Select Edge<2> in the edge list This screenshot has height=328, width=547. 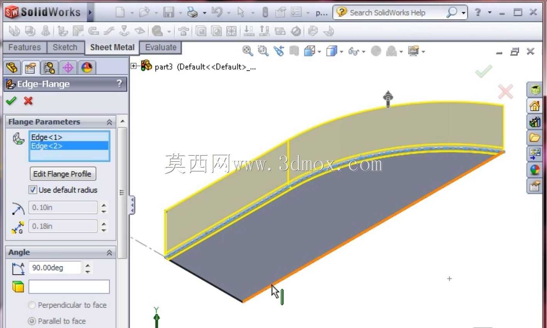69,146
